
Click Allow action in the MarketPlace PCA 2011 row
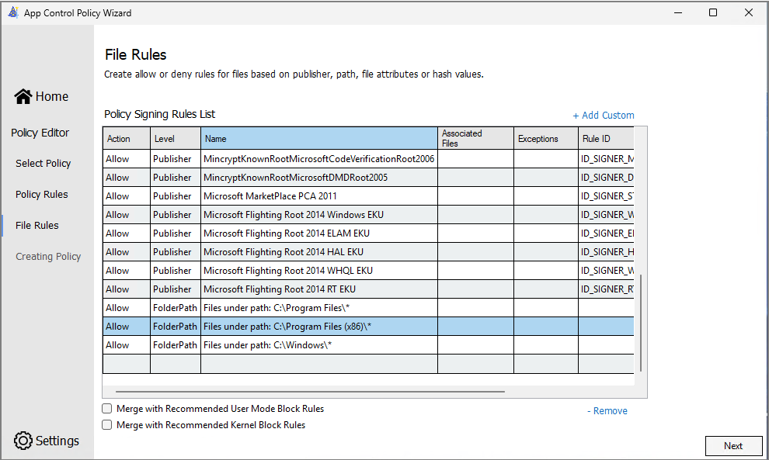(x=127, y=196)
